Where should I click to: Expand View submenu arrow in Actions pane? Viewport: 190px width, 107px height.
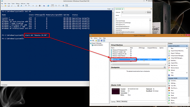(187, 73)
